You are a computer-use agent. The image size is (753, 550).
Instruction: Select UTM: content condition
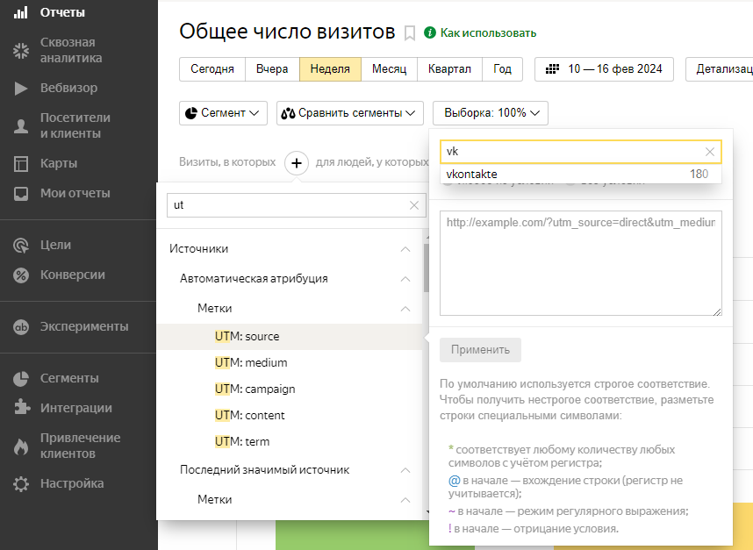click(x=290, y=416)
